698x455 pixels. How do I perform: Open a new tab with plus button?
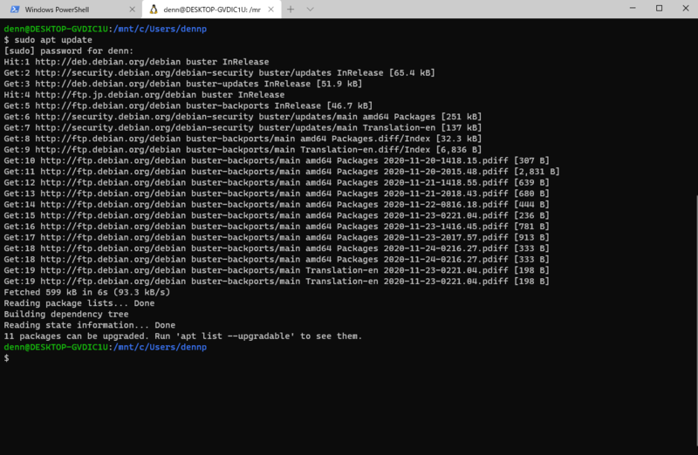[291, 10]
